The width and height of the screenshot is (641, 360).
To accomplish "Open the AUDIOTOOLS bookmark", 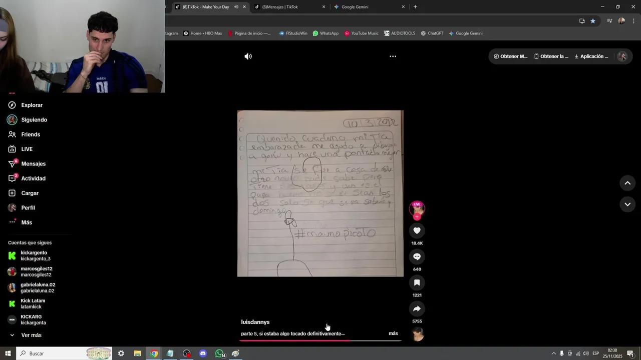I will click(x=400, y=33).
